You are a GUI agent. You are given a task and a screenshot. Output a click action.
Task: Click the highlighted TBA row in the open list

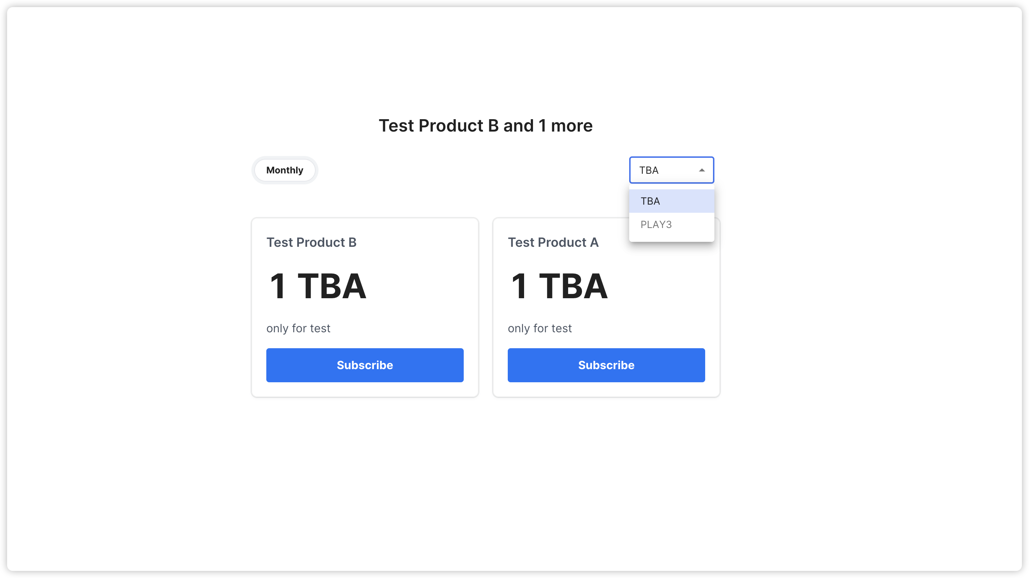click(650, 201)
